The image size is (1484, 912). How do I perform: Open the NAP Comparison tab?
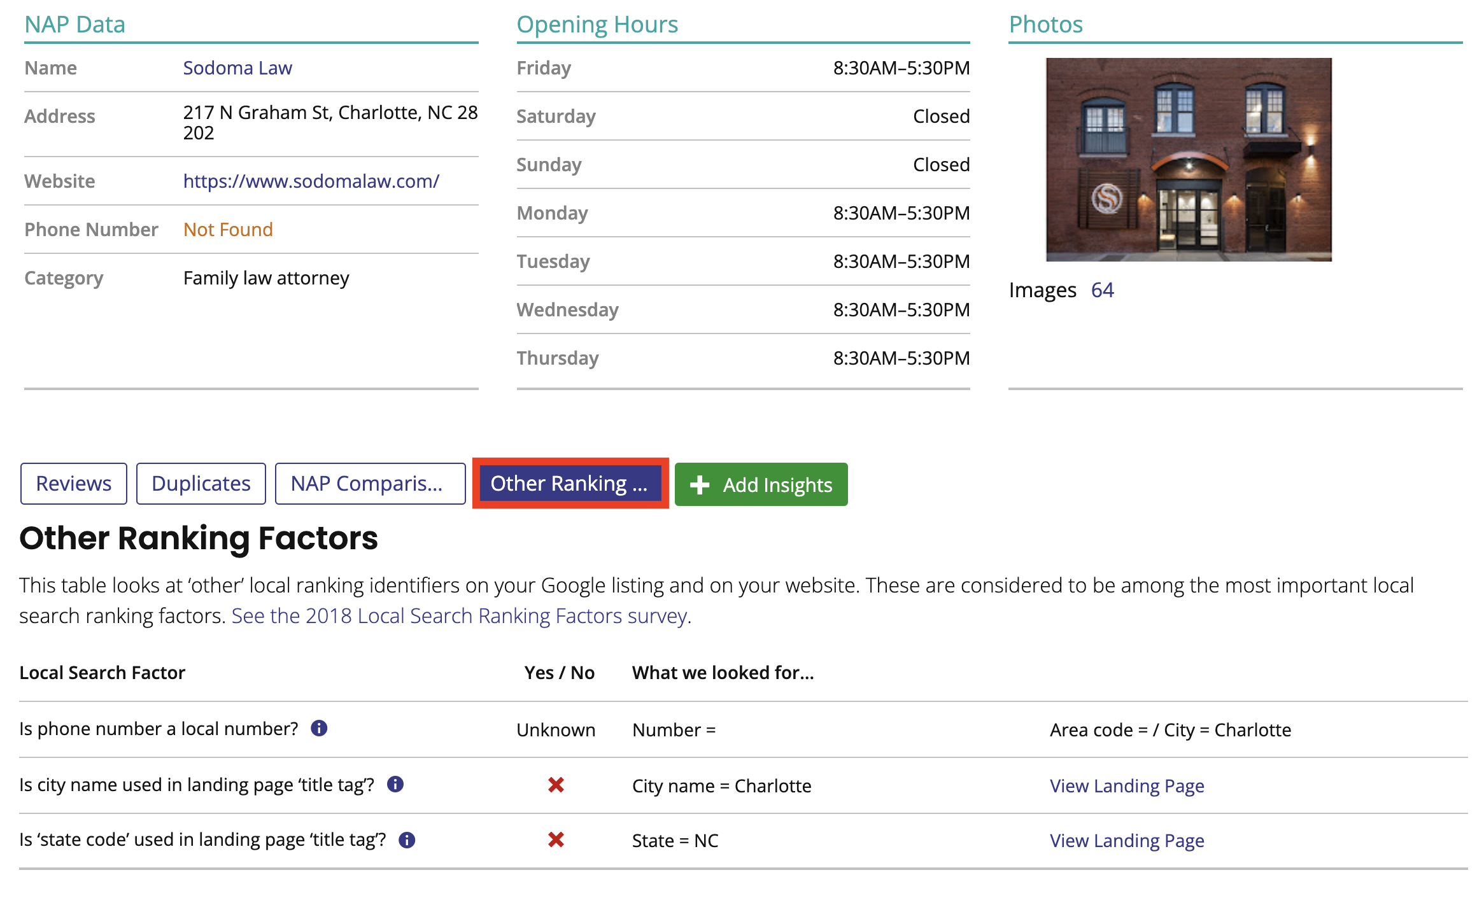(x=370, y=484)
